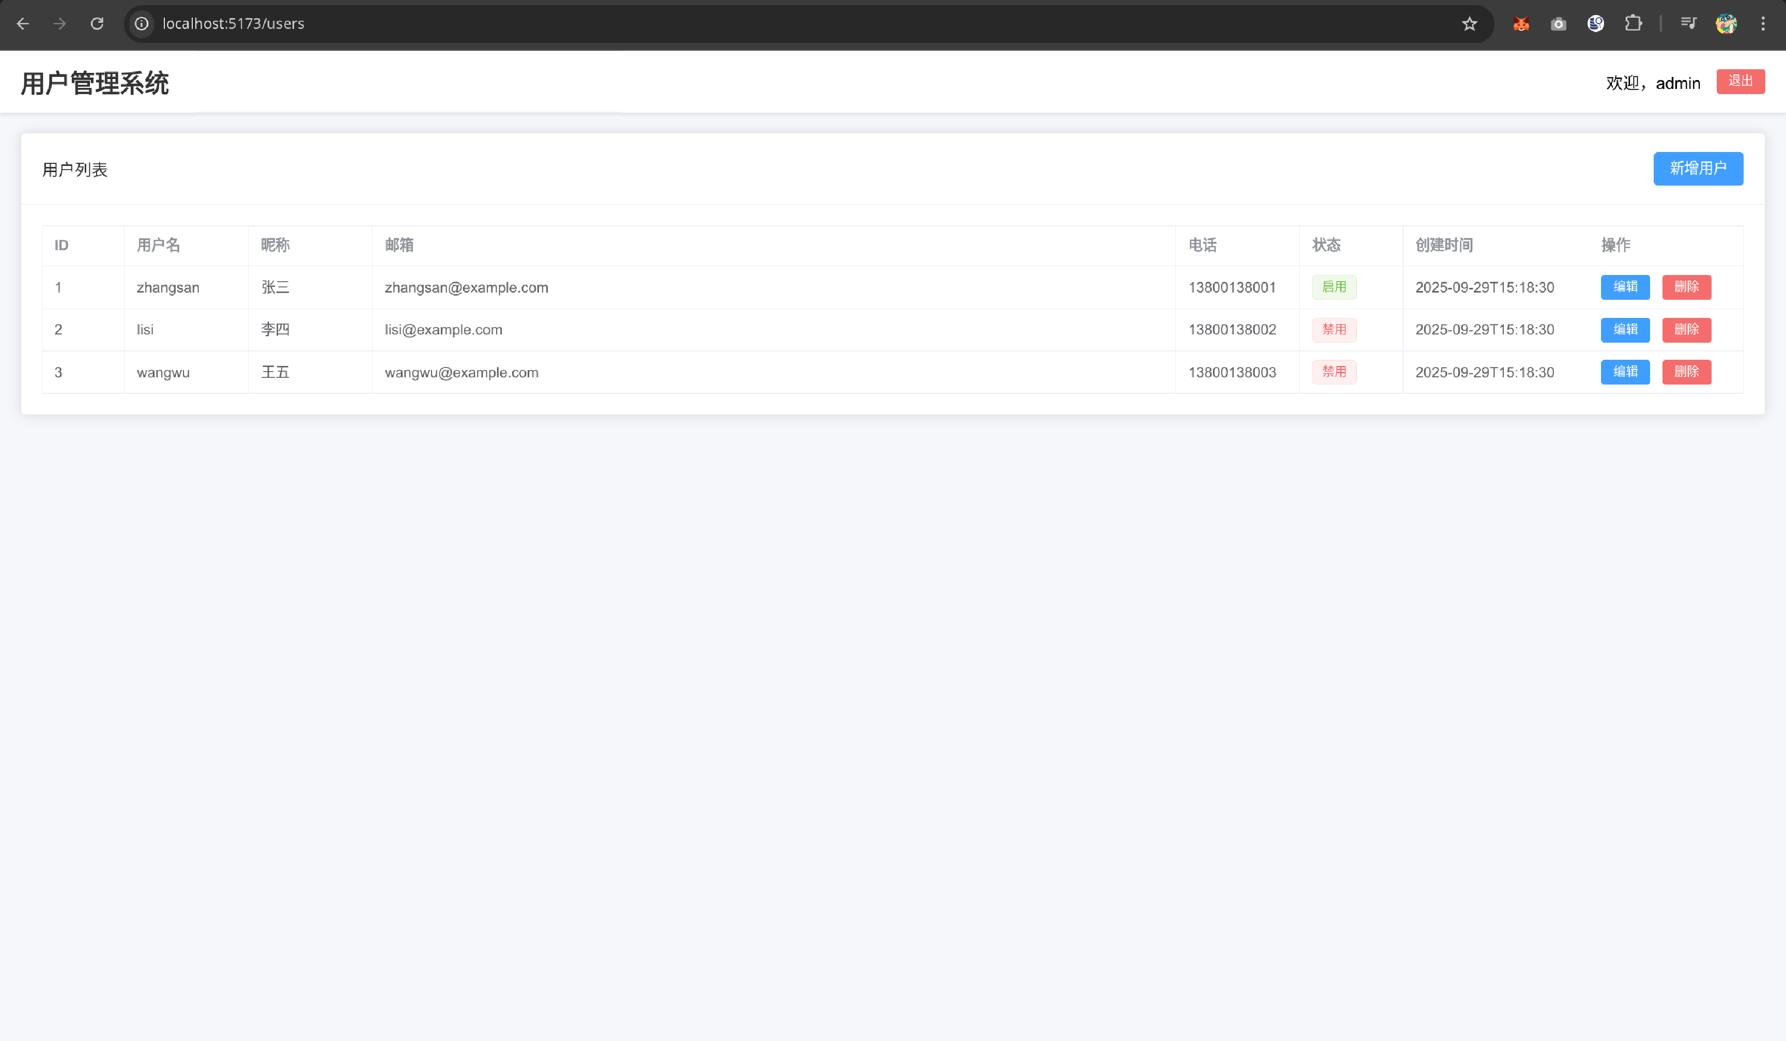
Task: Open the MetaMask fox extension
Action: 1521,24
